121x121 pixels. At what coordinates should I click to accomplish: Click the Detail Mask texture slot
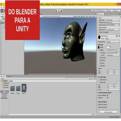(x=99, y=66)
